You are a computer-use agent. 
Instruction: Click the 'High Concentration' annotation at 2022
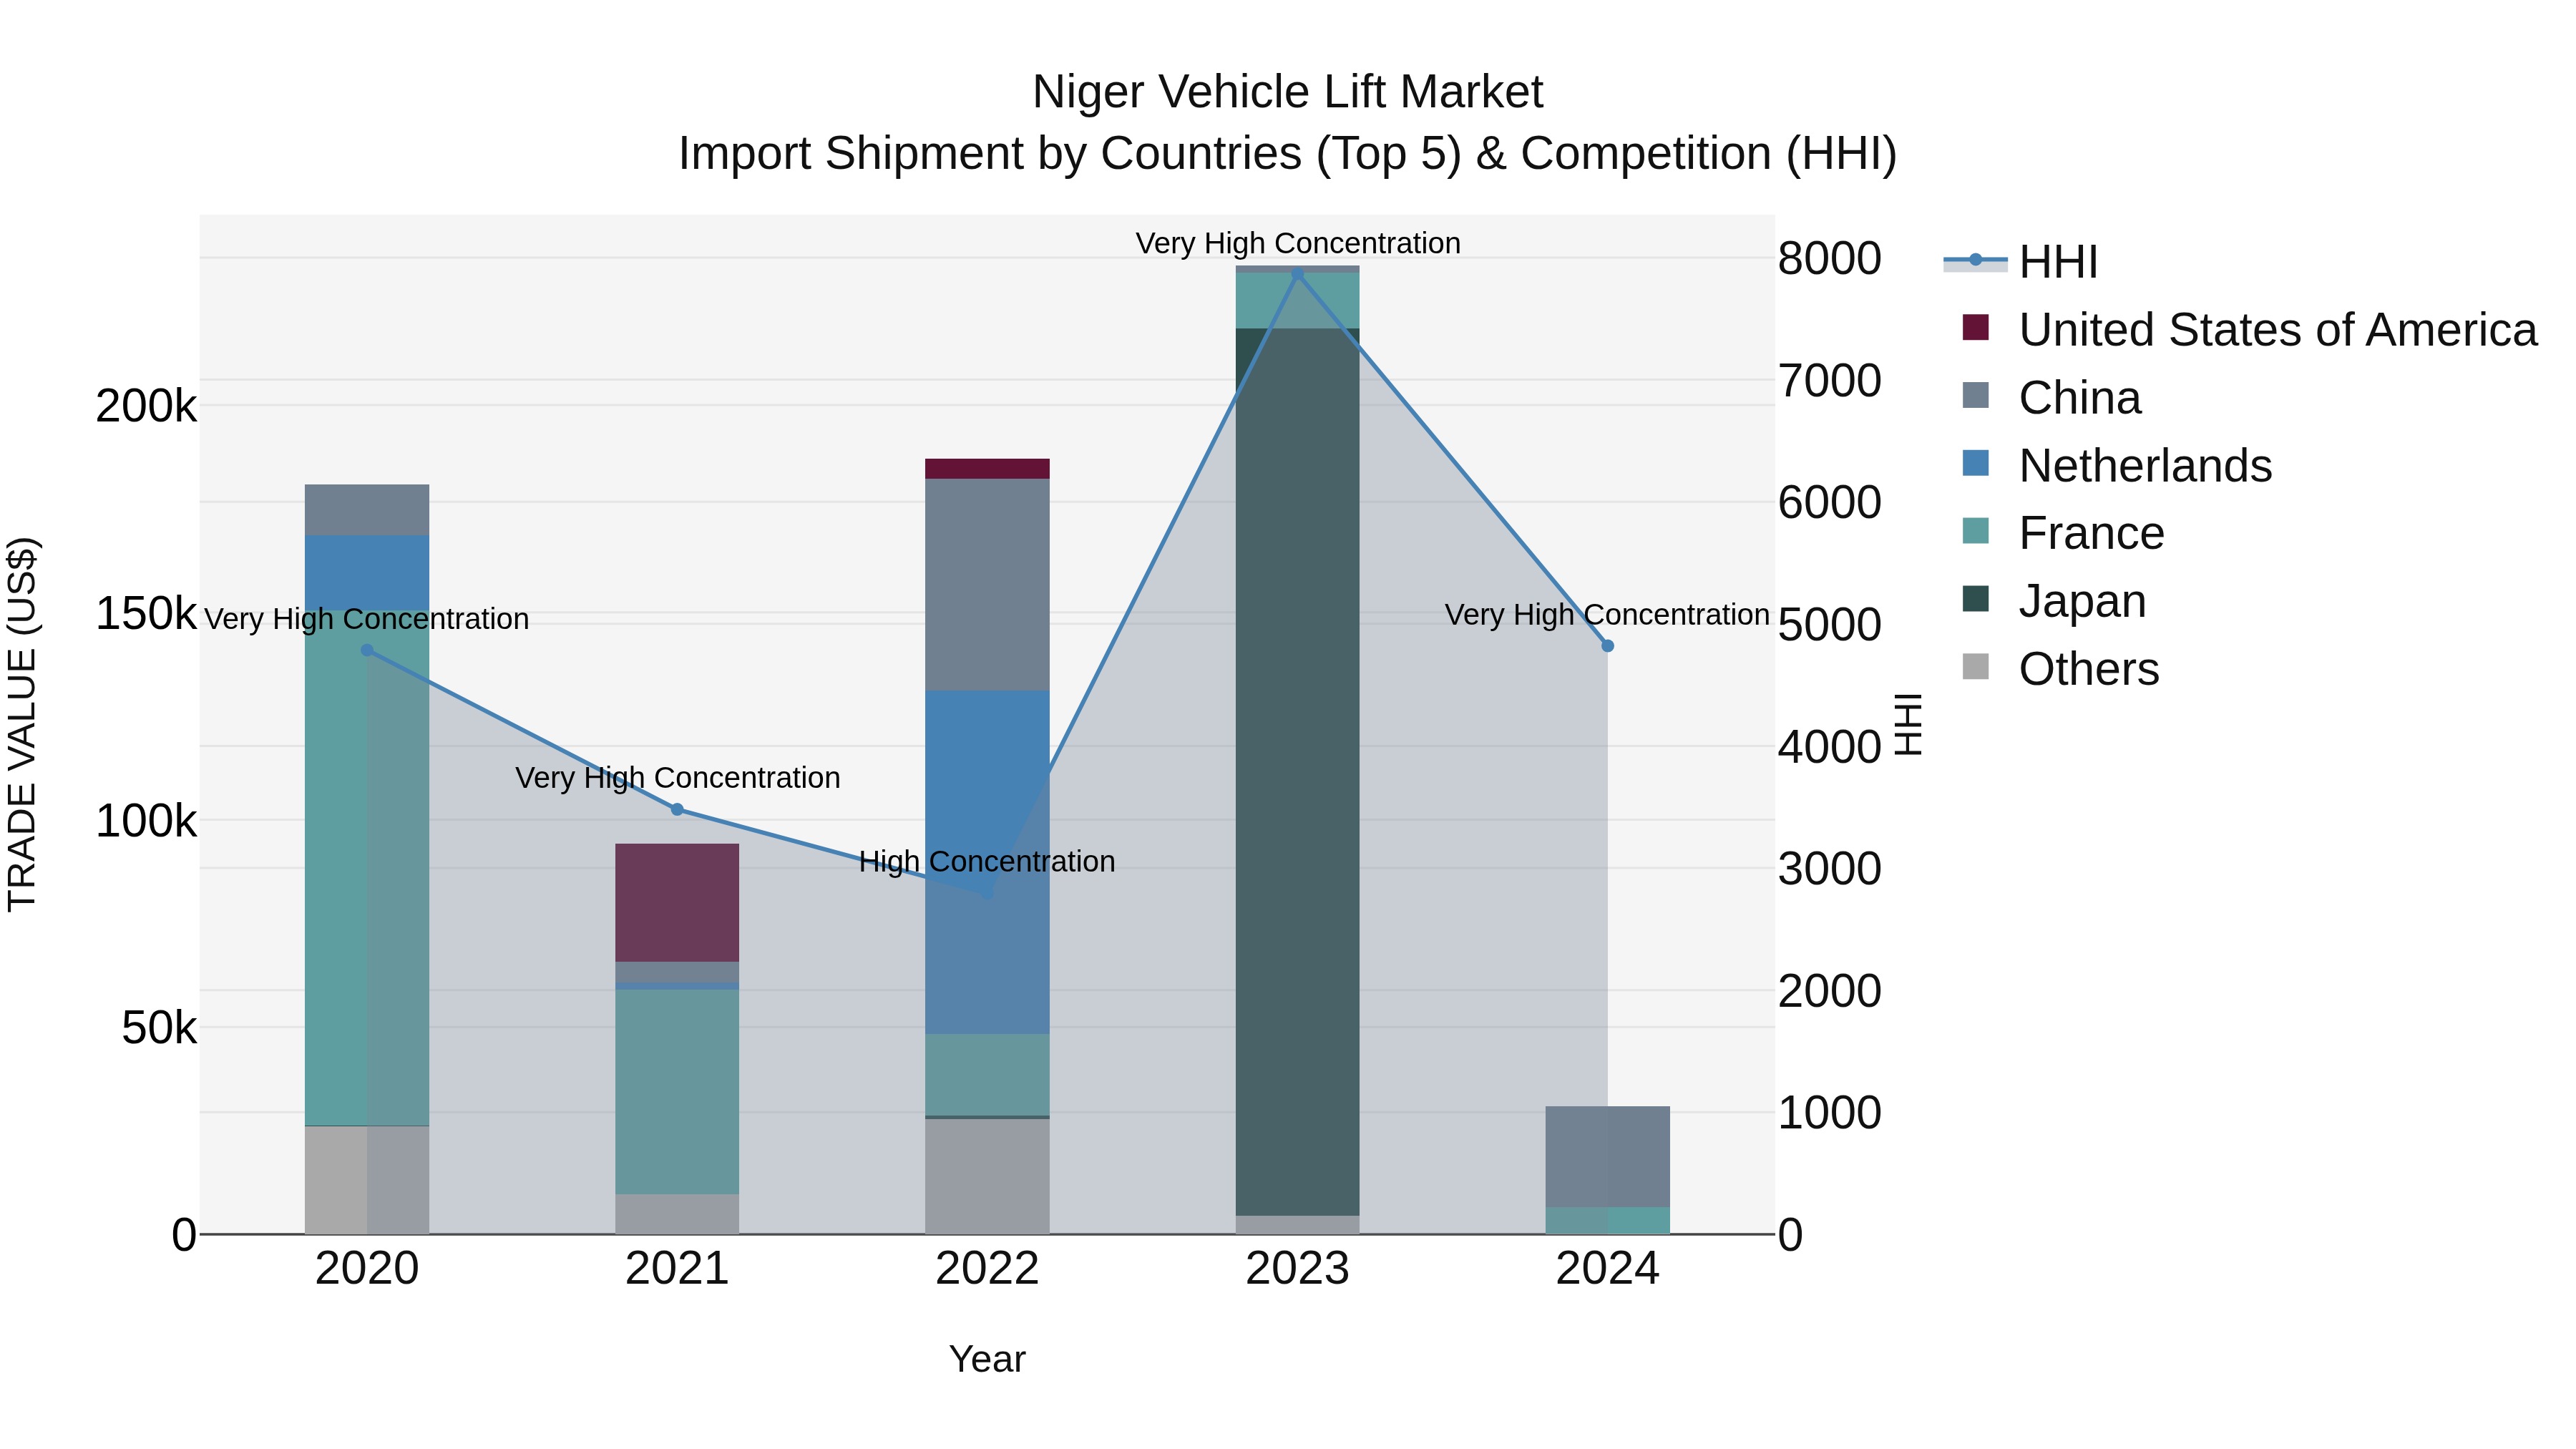(987, 861)
